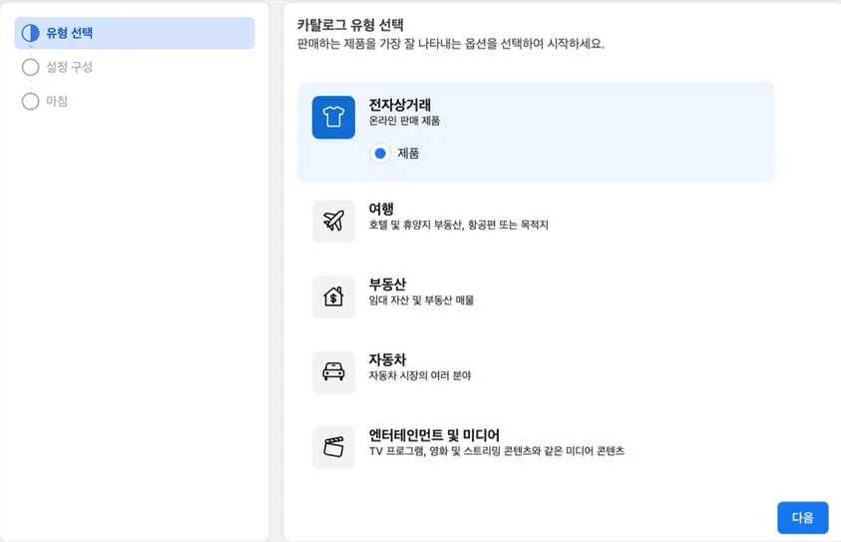Image resolution: width=841 pixels, height=542 pixels.
Task: Click the airplane icon for 여행
Action: 333,222
